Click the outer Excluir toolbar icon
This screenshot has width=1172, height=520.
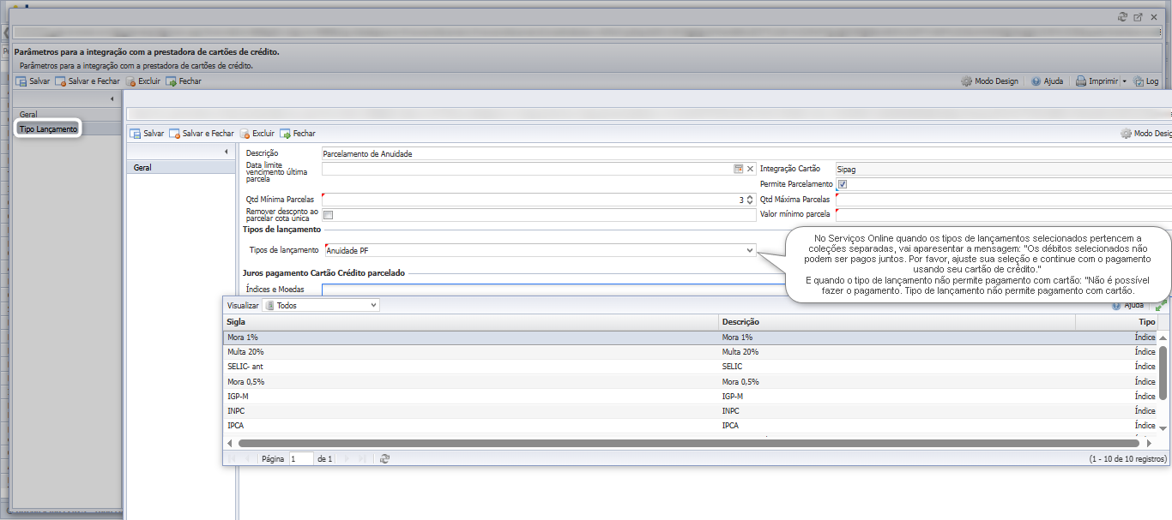tap(130, 81)
